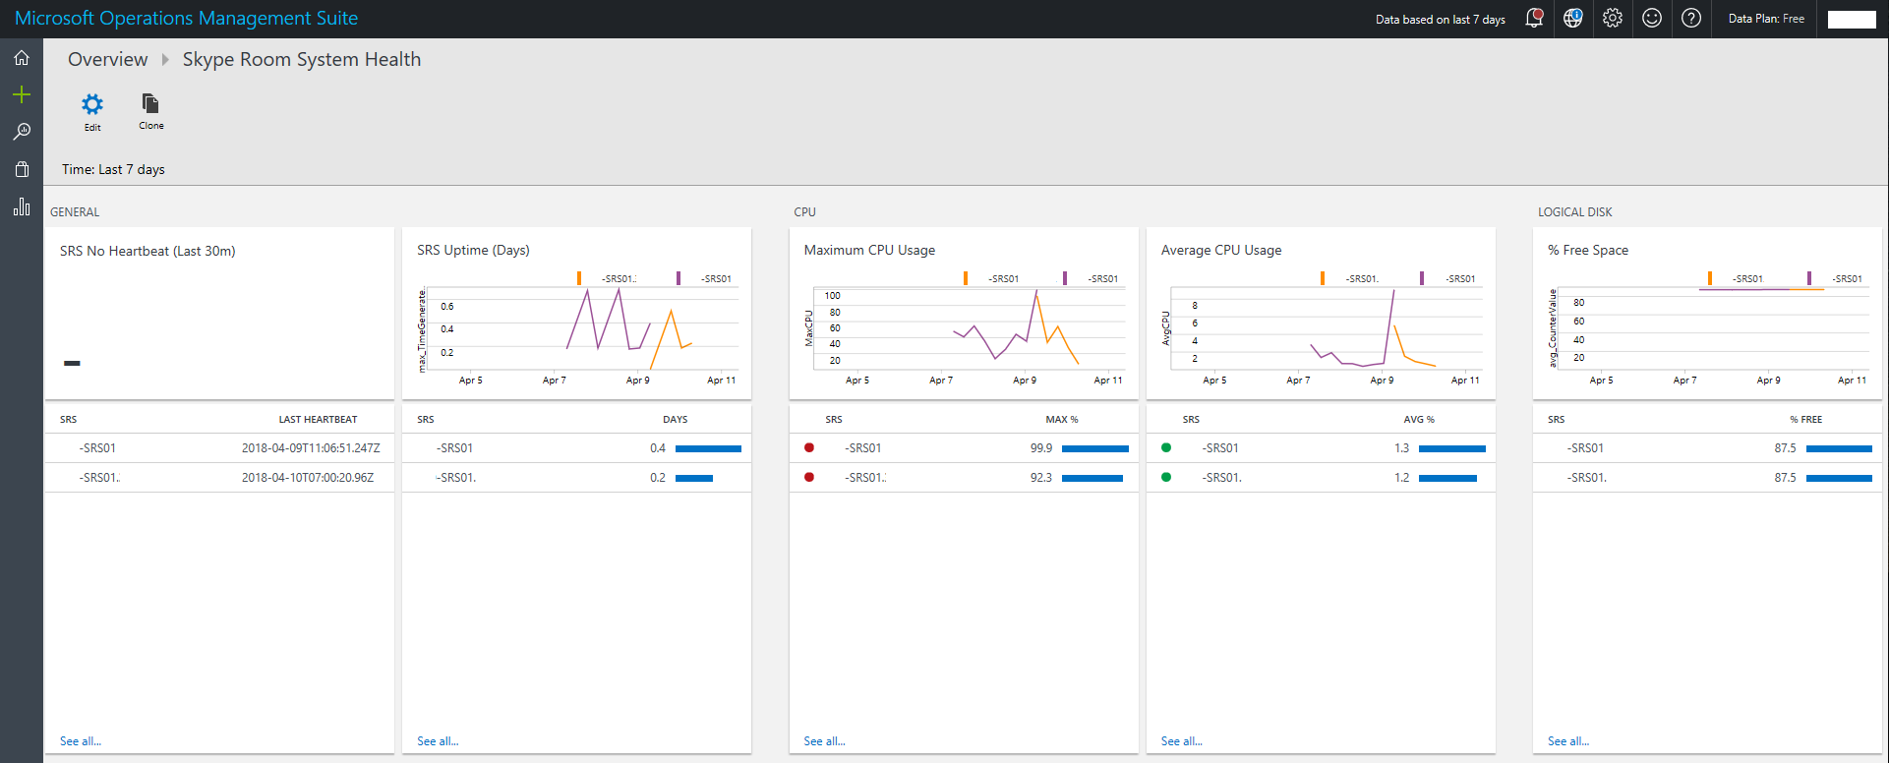Click the MAX % column header

[x=1061, y=420]
